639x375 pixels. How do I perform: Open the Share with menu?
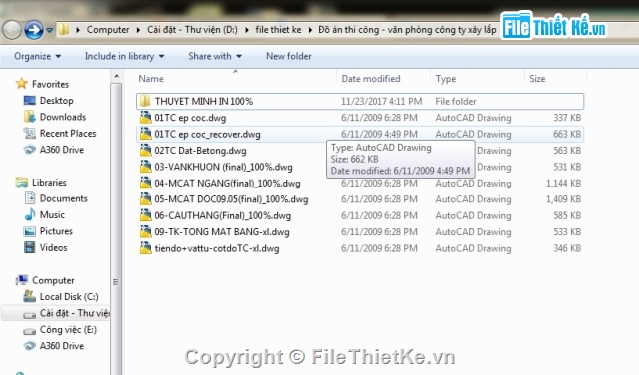pyautogui.click(x=215, y=56)
